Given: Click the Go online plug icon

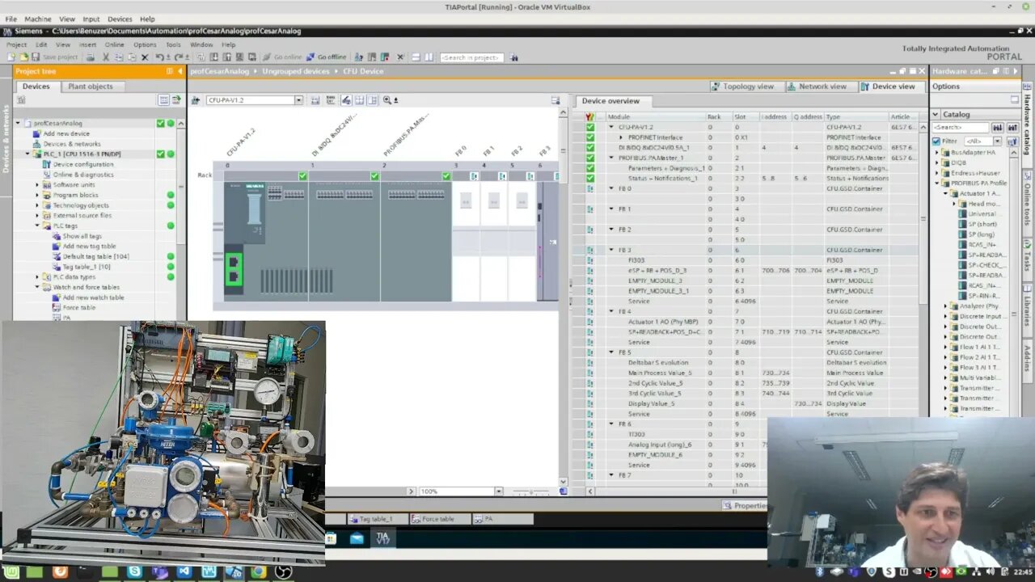Looking at the screenshot, I should (x=267, y=57).
